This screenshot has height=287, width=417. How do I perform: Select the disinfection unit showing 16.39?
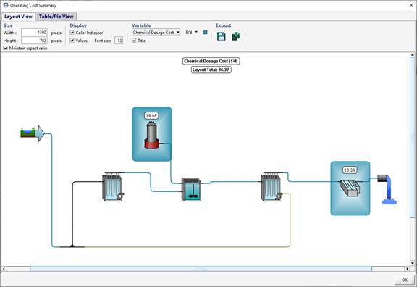tap(350, 188)
